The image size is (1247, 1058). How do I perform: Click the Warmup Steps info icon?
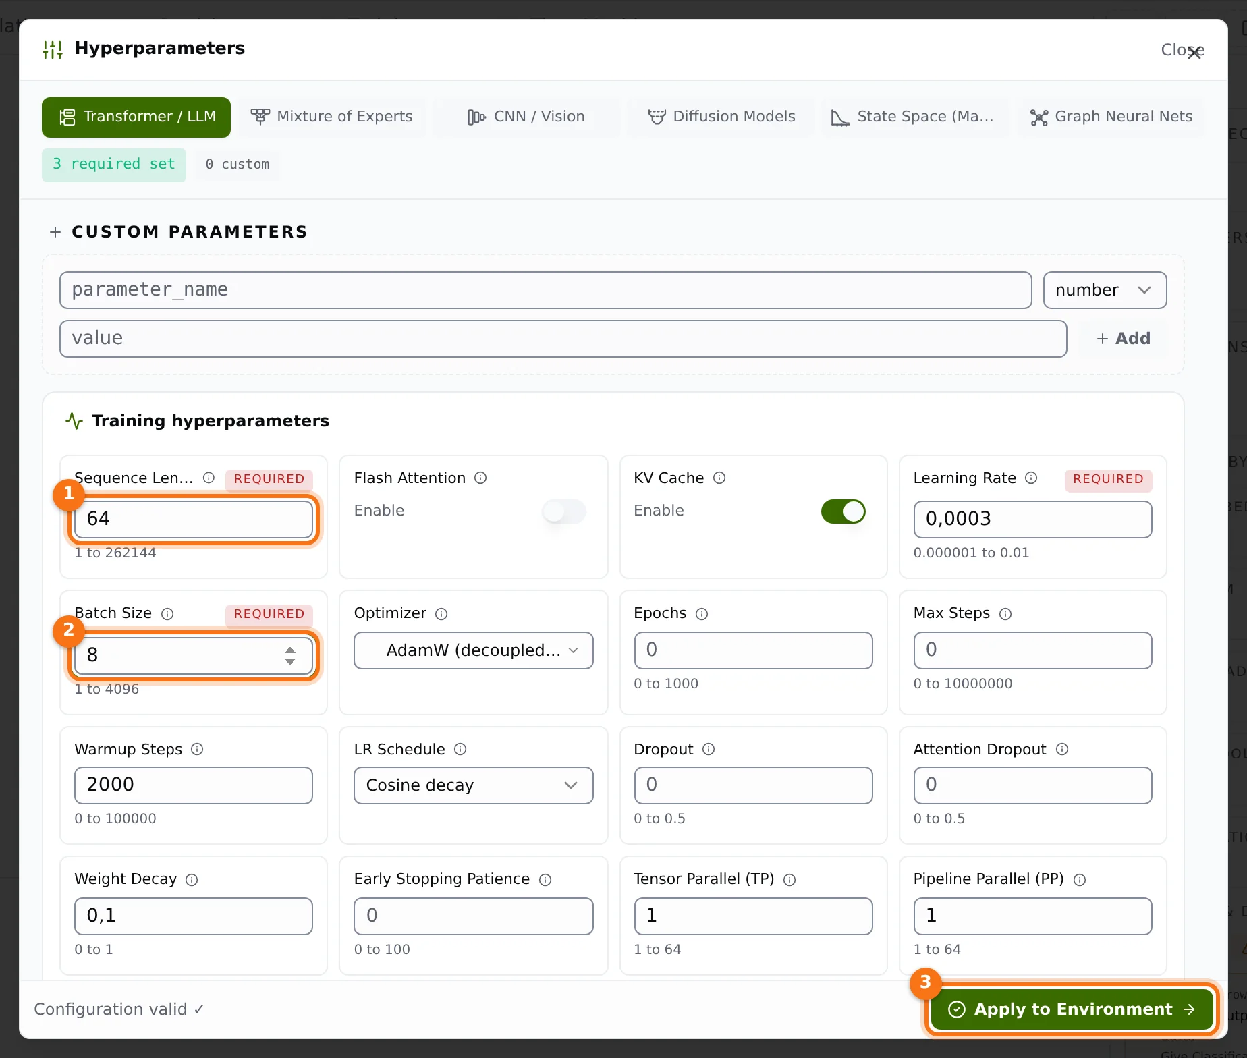click(197, 749)
